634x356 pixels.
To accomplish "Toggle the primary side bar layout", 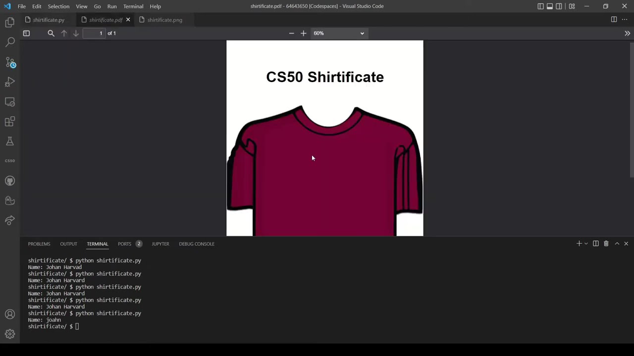I will coord(540,6).
